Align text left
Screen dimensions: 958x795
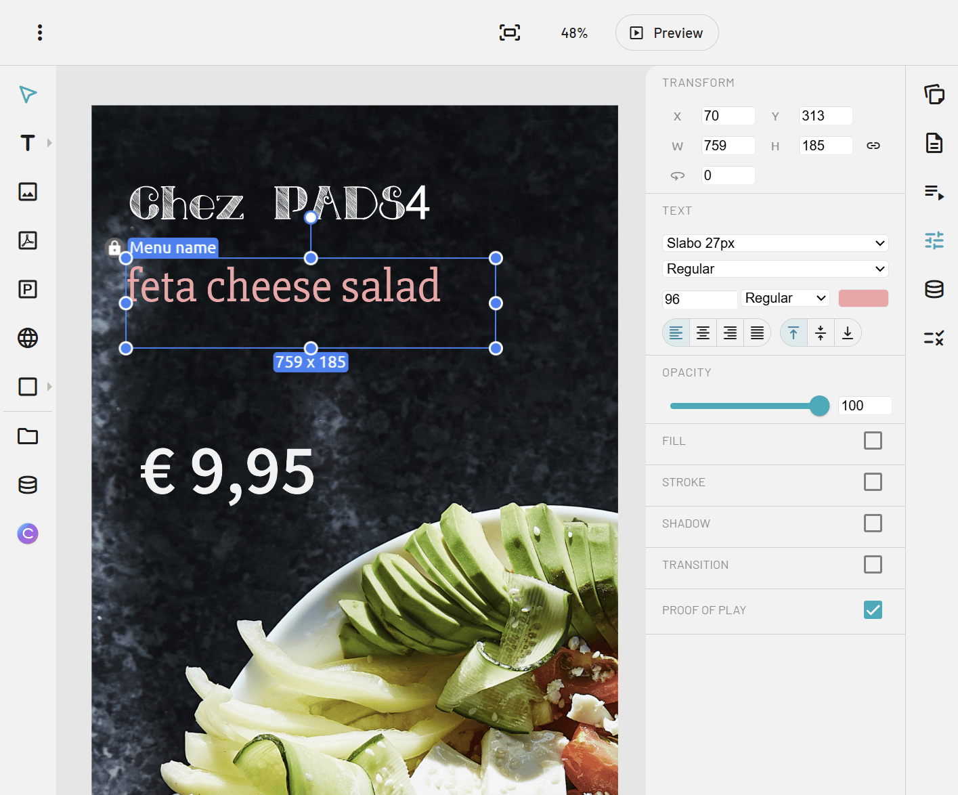pyautogui.click(x=676, y=332)
